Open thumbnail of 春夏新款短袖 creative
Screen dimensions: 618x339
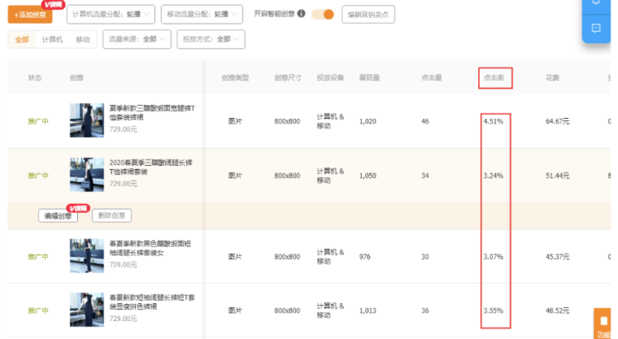[x=87, y=310]
